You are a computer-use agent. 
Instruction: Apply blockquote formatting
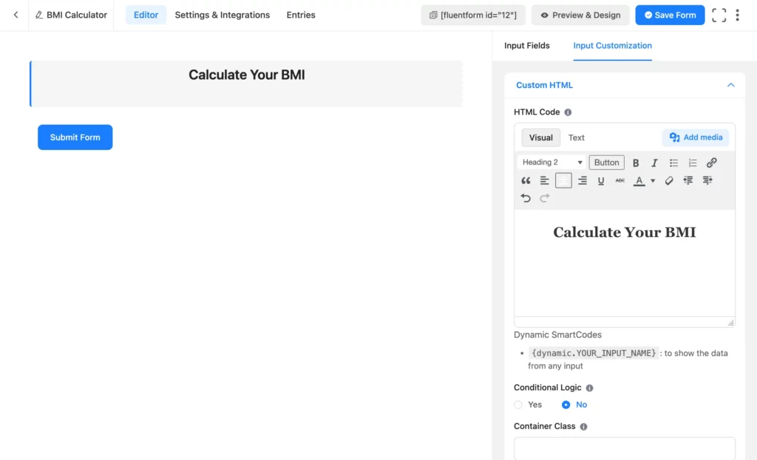[526, 181]
